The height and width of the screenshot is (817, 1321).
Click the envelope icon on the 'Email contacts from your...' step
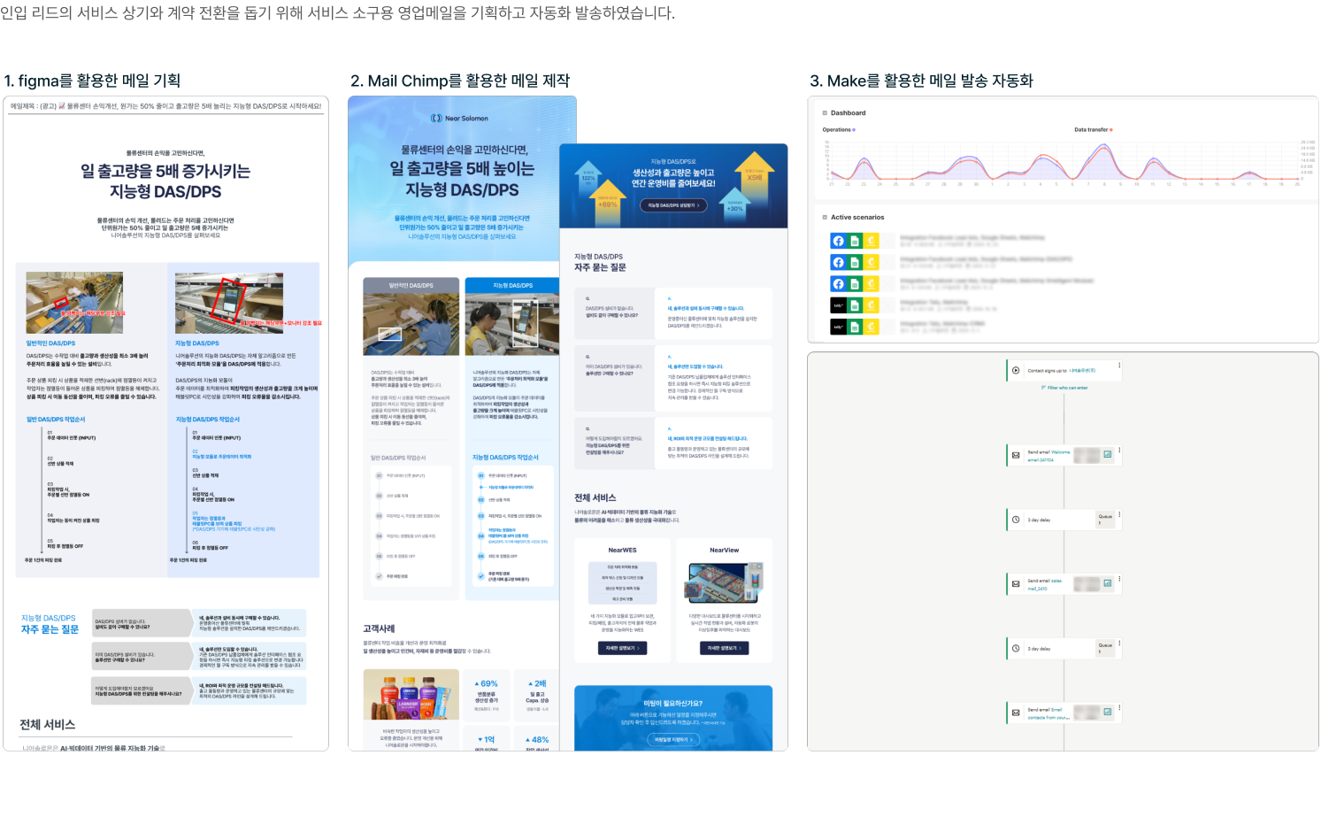[1016, 713]
